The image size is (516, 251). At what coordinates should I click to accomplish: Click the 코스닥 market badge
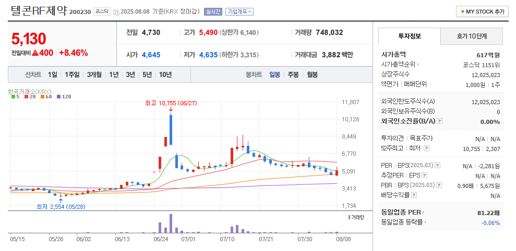point(102,11)
